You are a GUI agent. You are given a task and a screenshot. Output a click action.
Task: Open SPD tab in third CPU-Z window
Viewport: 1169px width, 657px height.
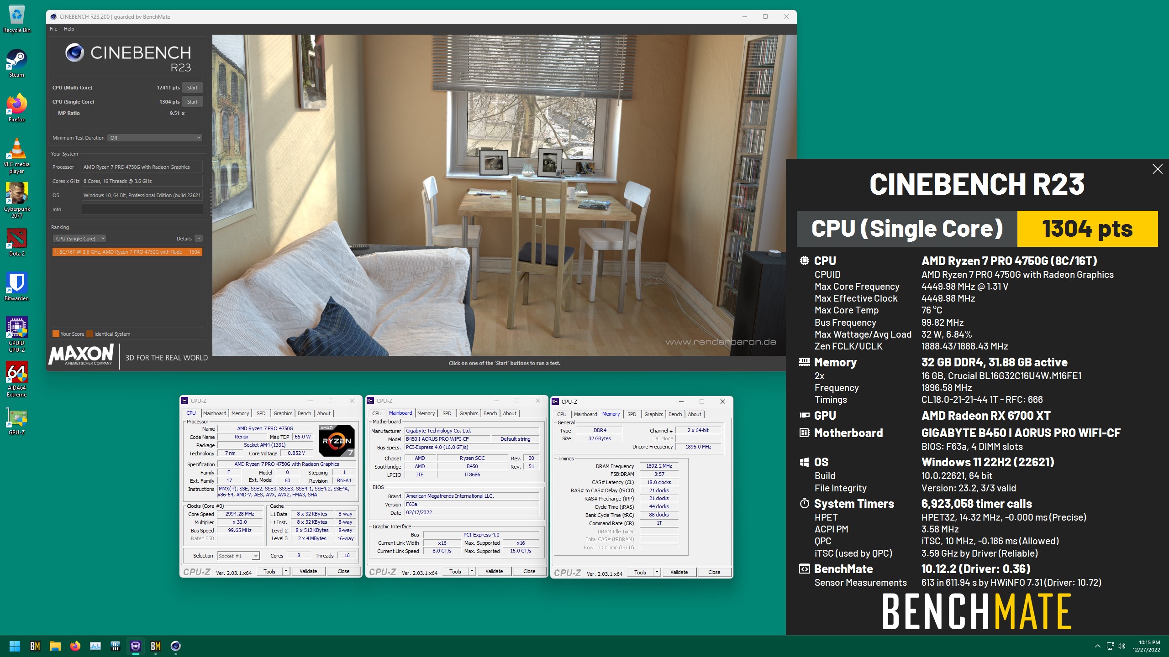click(632, 414)
